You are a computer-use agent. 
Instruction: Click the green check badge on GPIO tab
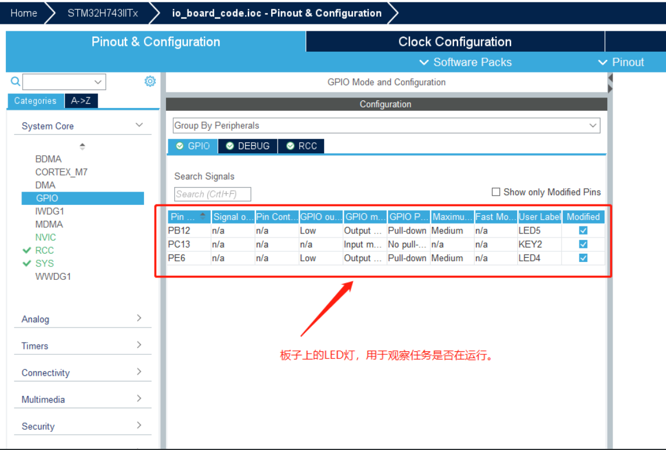(x=180, y=146)
